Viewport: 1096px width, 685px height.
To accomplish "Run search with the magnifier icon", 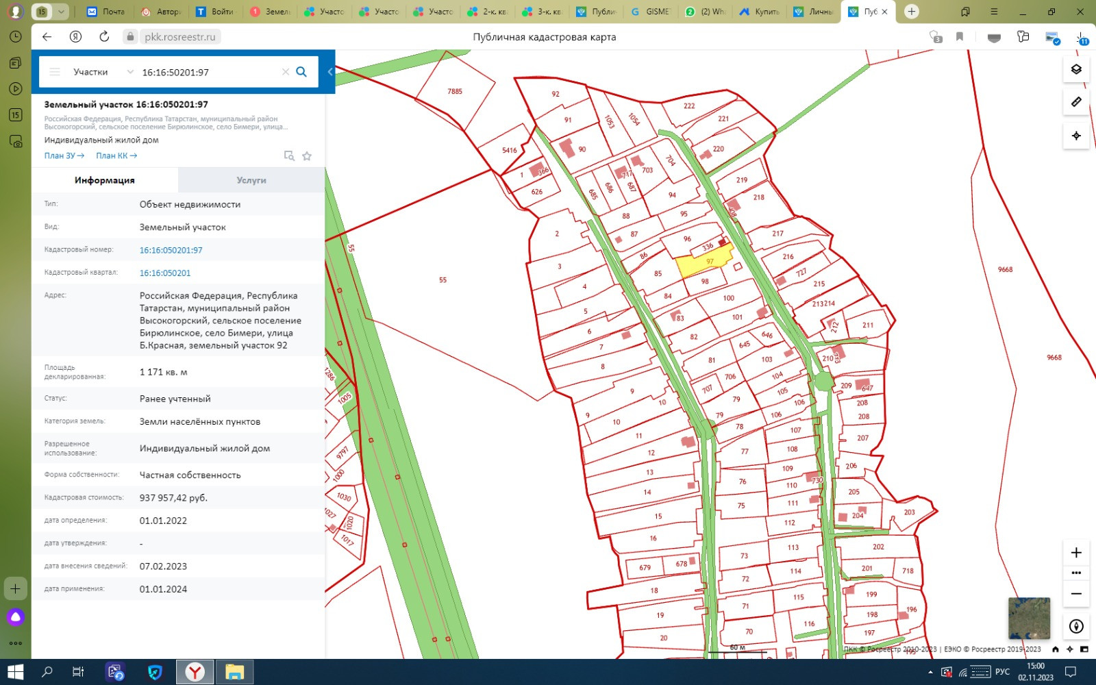I will pos(301,72).
